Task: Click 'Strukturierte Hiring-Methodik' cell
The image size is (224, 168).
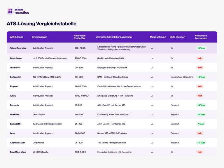Action: point(111,58)
